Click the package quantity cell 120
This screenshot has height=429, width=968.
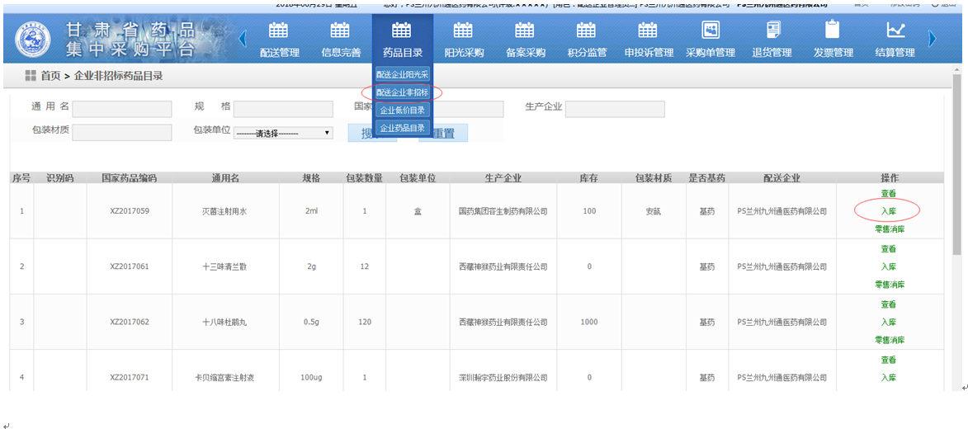click(364, 323)
